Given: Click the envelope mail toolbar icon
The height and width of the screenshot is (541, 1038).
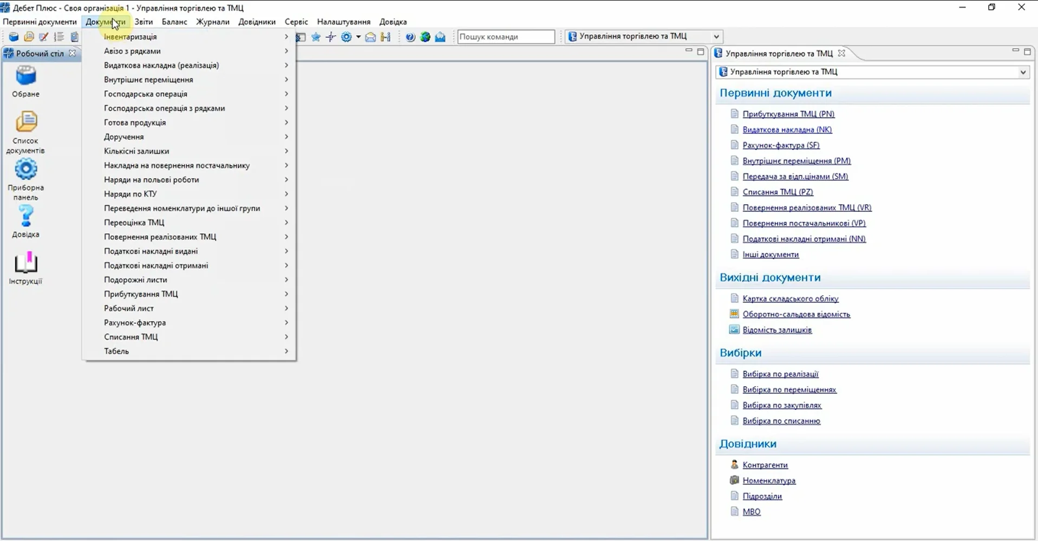Looking at the screenshot, I should pyautogui.click(x=370, y=37).
